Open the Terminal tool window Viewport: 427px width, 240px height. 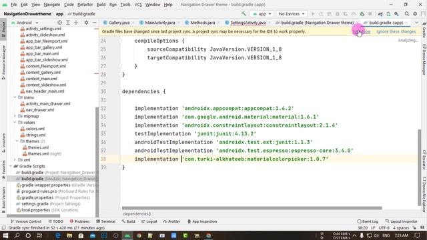pyautogui.click(x=105, y=221)
